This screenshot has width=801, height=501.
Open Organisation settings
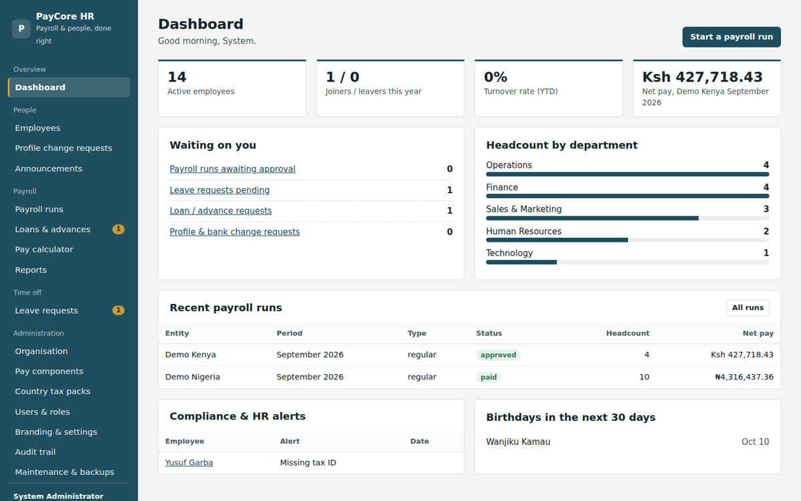tap(69, 351)
